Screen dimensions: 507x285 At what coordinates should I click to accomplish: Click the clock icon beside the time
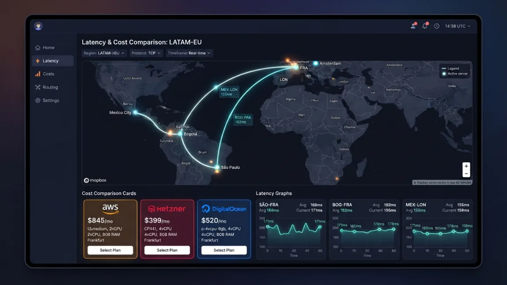tap(437, 26)
